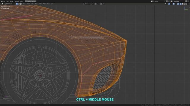190x106 pixels.
Task: Switch to material preview shading
Action: [x=184, y=4]
